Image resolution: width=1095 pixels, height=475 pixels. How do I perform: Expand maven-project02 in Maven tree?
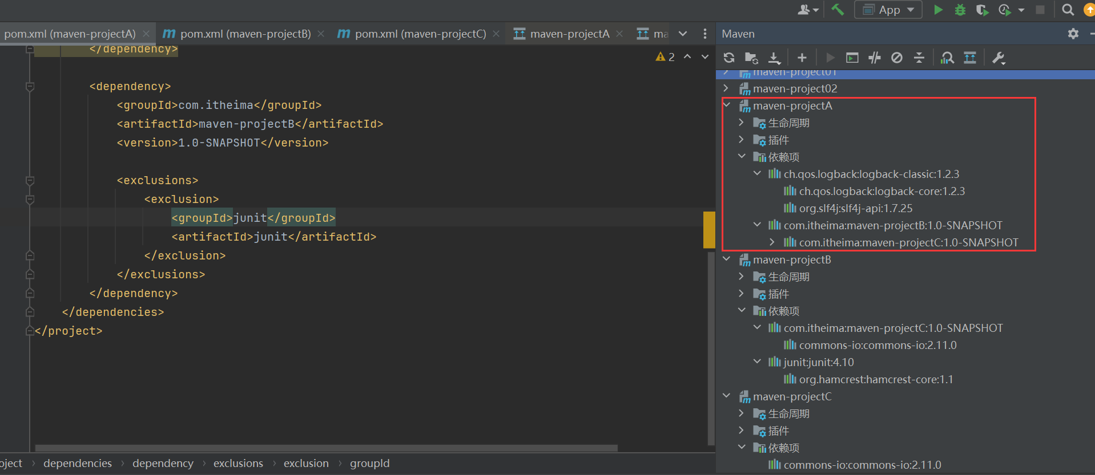click(x=726, y=88)
